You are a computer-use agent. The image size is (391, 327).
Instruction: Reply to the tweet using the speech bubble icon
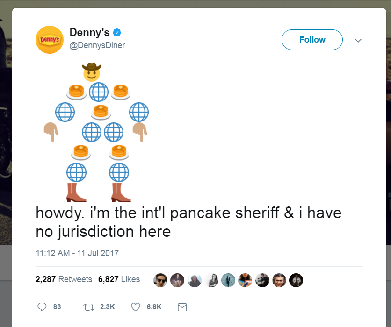click(43, 307)
